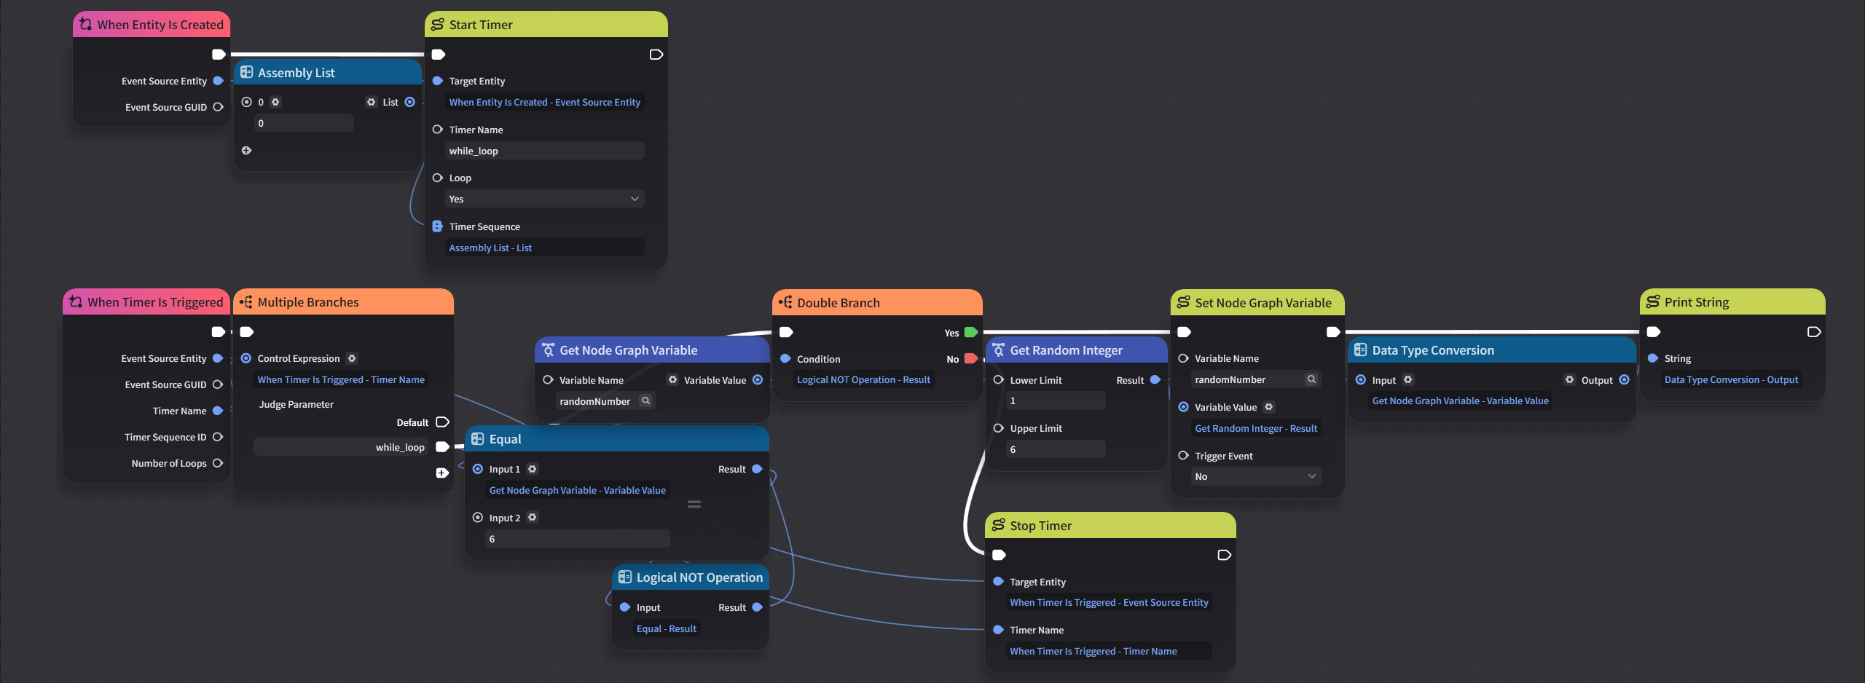Click the Double Branch No output pin

pos(971,358)
